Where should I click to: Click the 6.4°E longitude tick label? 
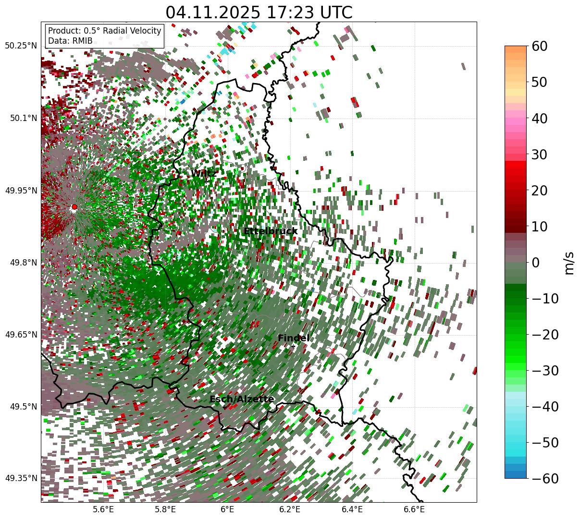[352, 509]
